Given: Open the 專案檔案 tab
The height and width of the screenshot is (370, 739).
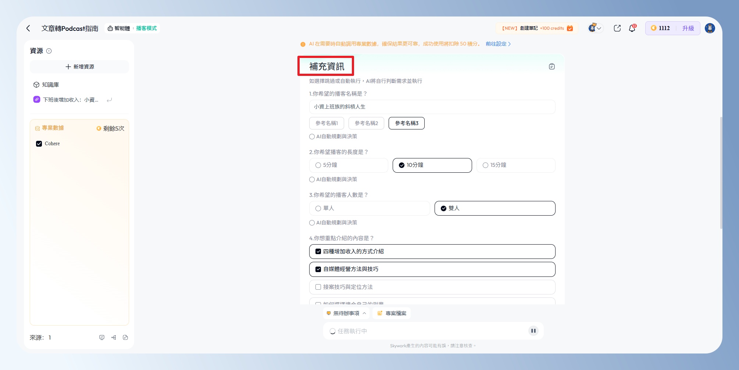Looking at the screenshot, I should click(392, 313).
